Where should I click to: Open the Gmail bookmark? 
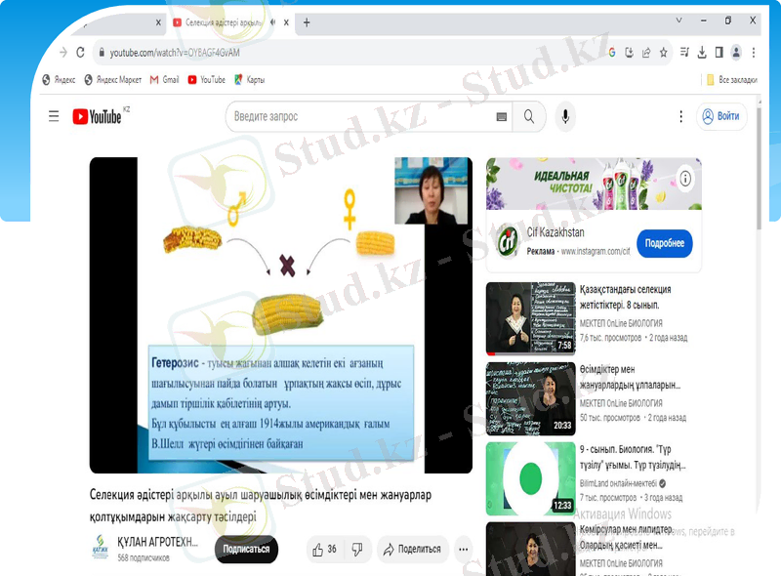[x=164, y=80]
